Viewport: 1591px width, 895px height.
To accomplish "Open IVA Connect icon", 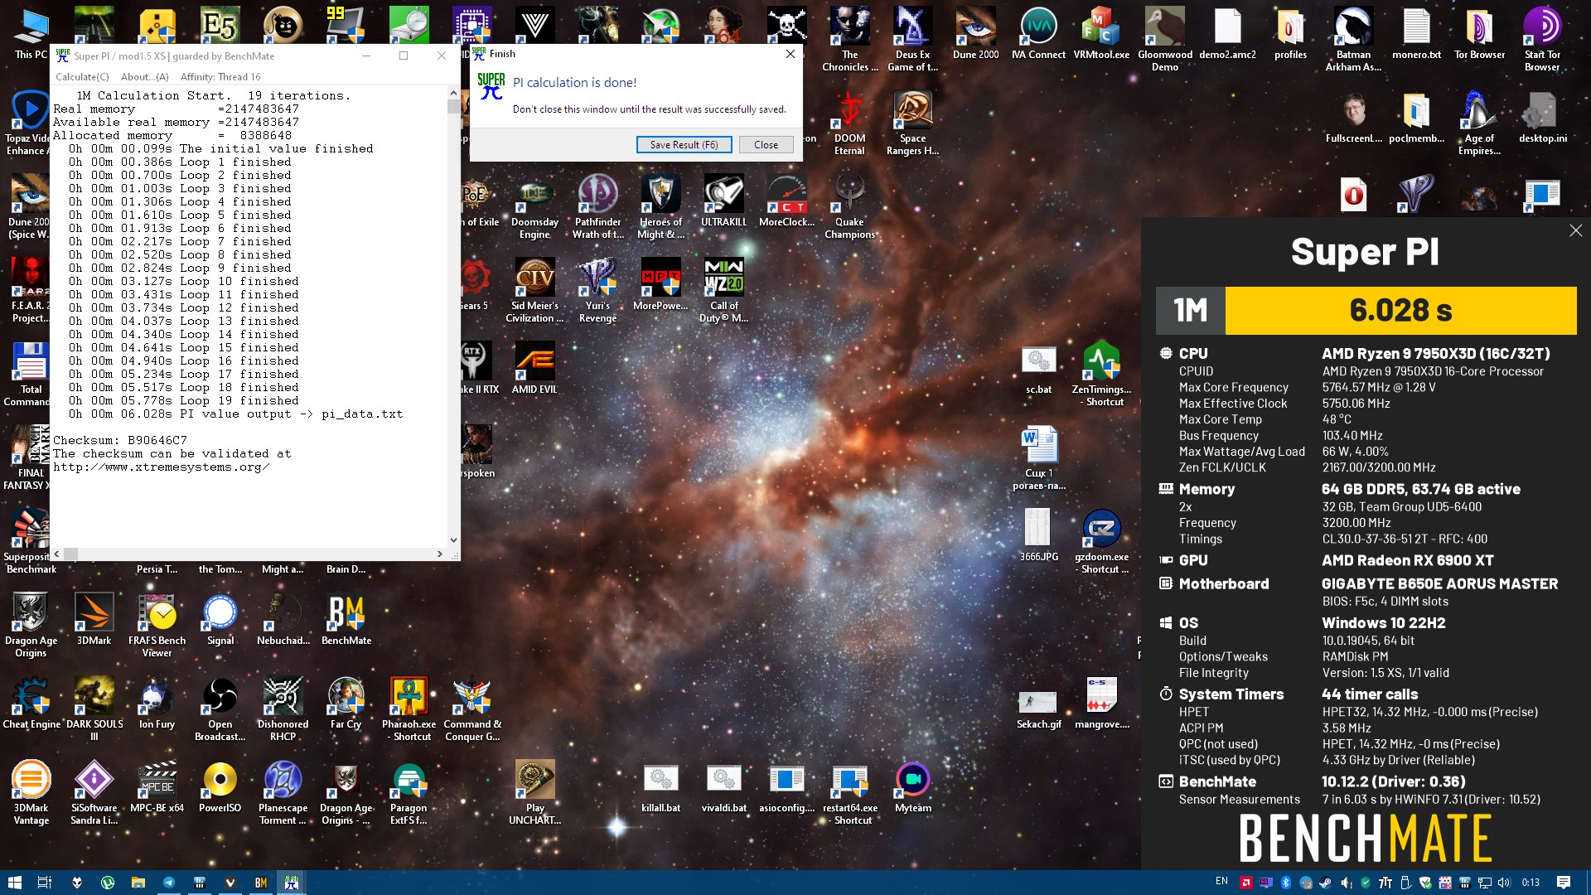I will pyautogui.click(x=1039, y=34).
